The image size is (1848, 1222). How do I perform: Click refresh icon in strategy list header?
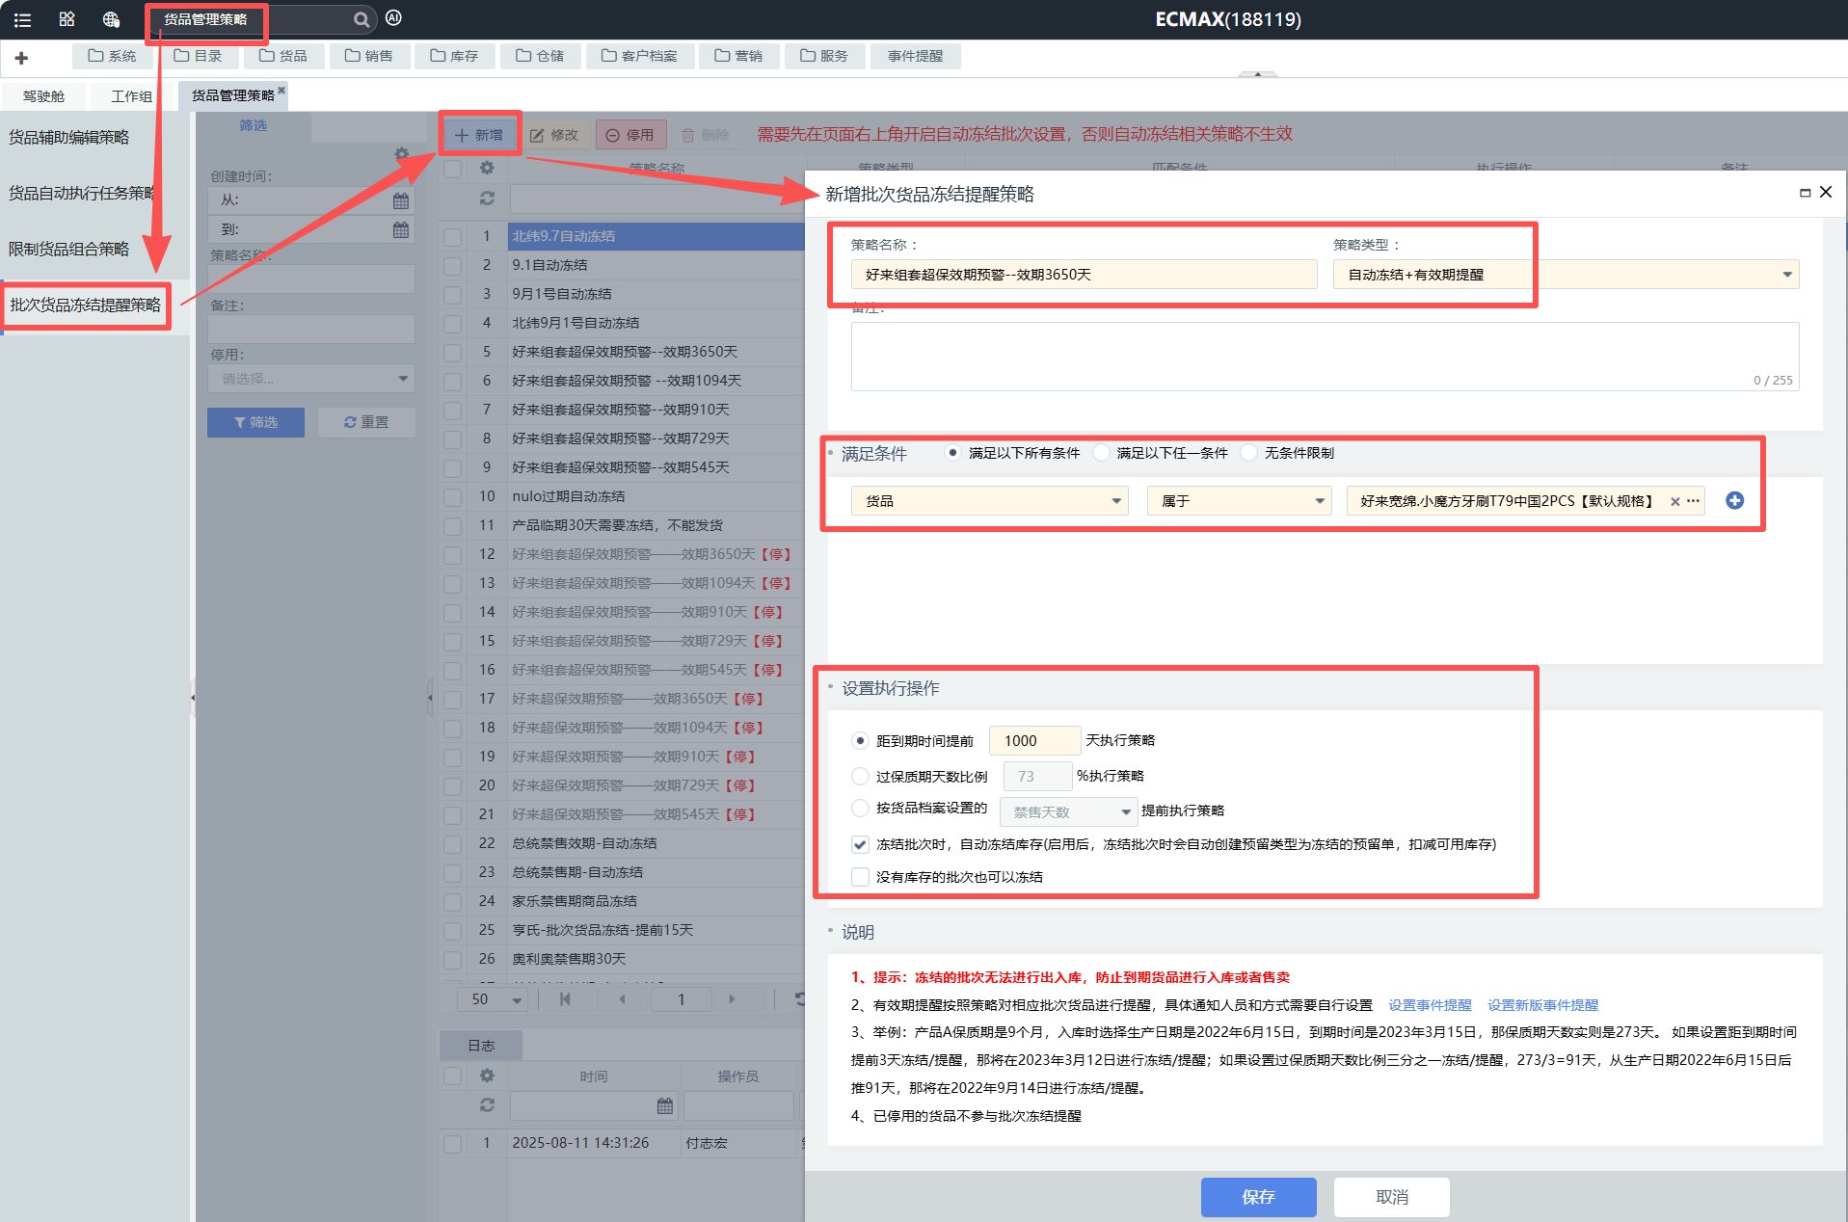tap(487, 198)
